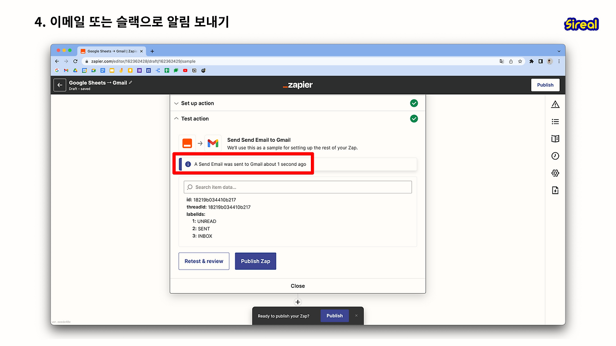This screenshot has height=346, width=616.
Task: Collapse the Test action section
Action: point(298,119)
